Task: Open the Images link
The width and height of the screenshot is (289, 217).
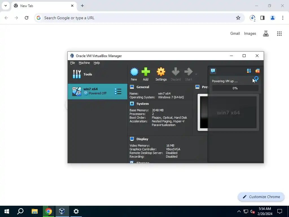Action: click(x=250, y=33)
